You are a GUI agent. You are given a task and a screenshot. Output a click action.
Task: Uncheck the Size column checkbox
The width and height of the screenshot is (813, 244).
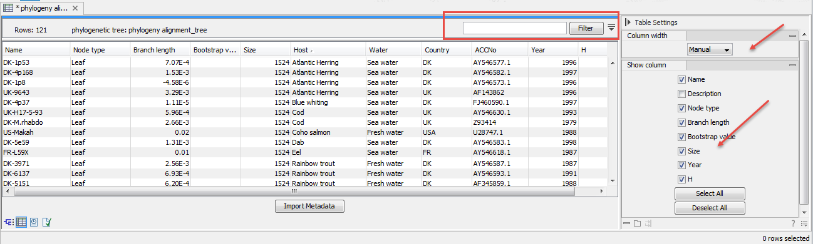(x=681, y=151)
